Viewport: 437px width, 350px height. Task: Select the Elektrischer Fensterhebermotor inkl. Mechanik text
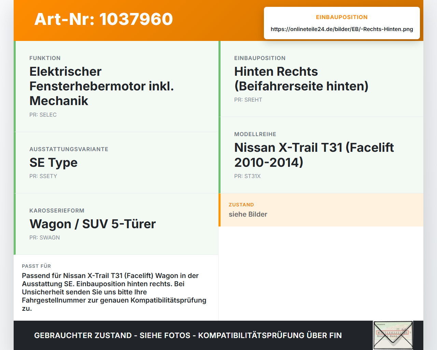[102, 86]
